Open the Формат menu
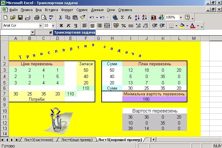 [67, 10]
